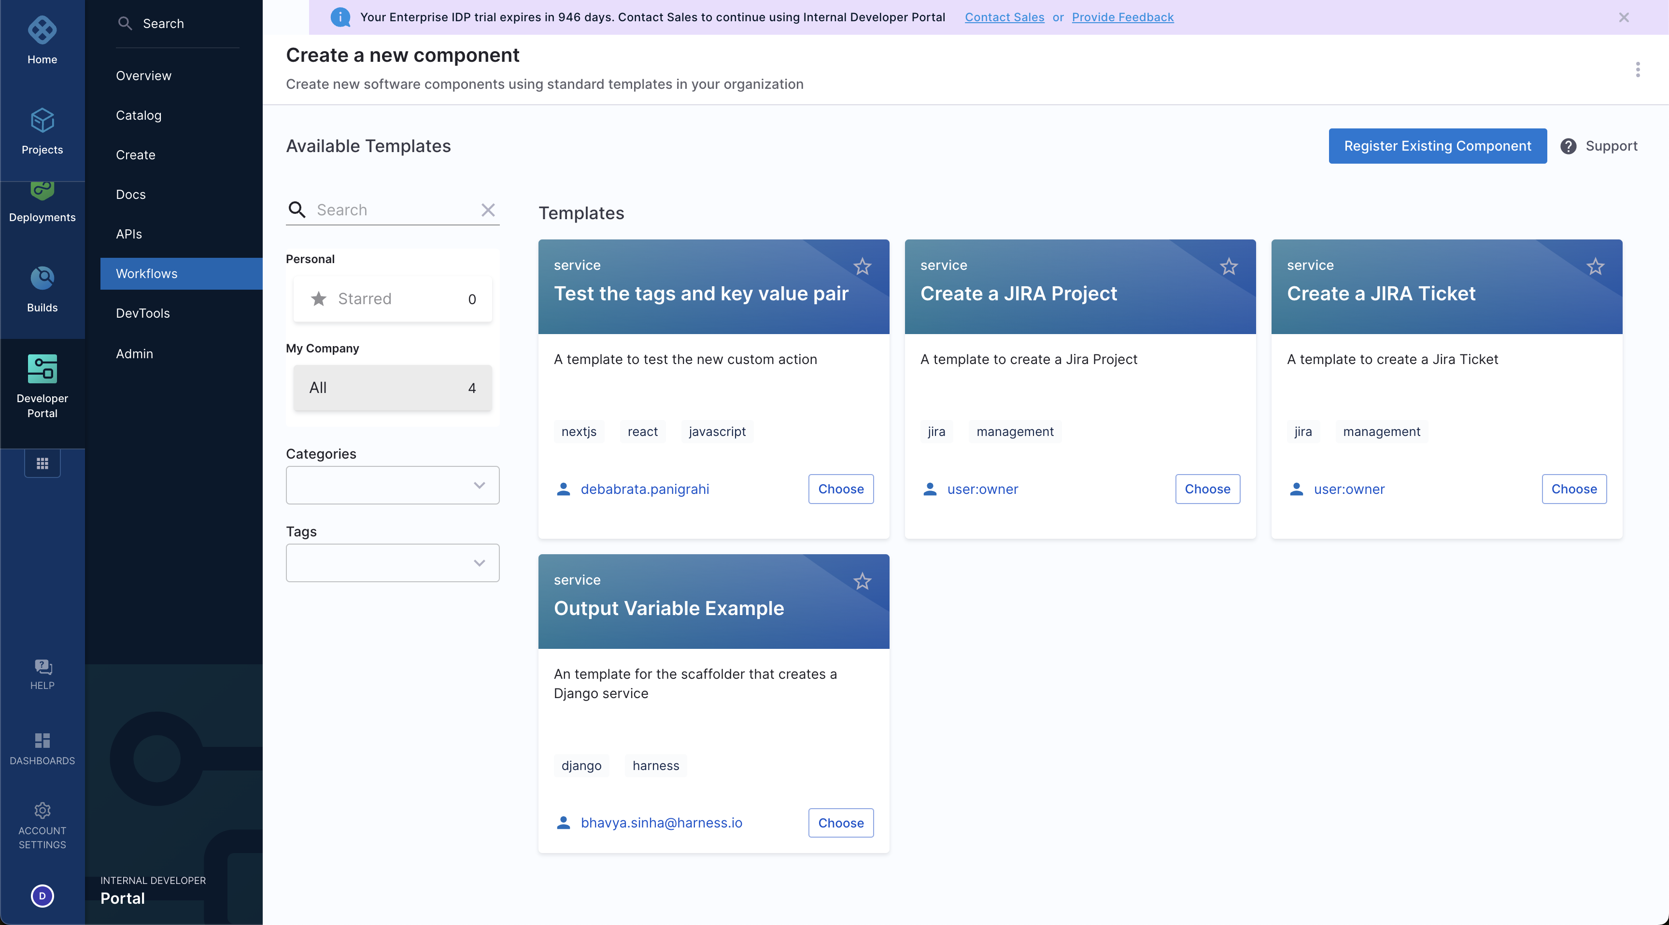
Task: Expand the Tags dropdown
Action: [392, 563]
